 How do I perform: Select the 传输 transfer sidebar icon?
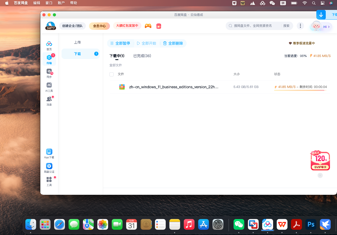coord(49,59)
